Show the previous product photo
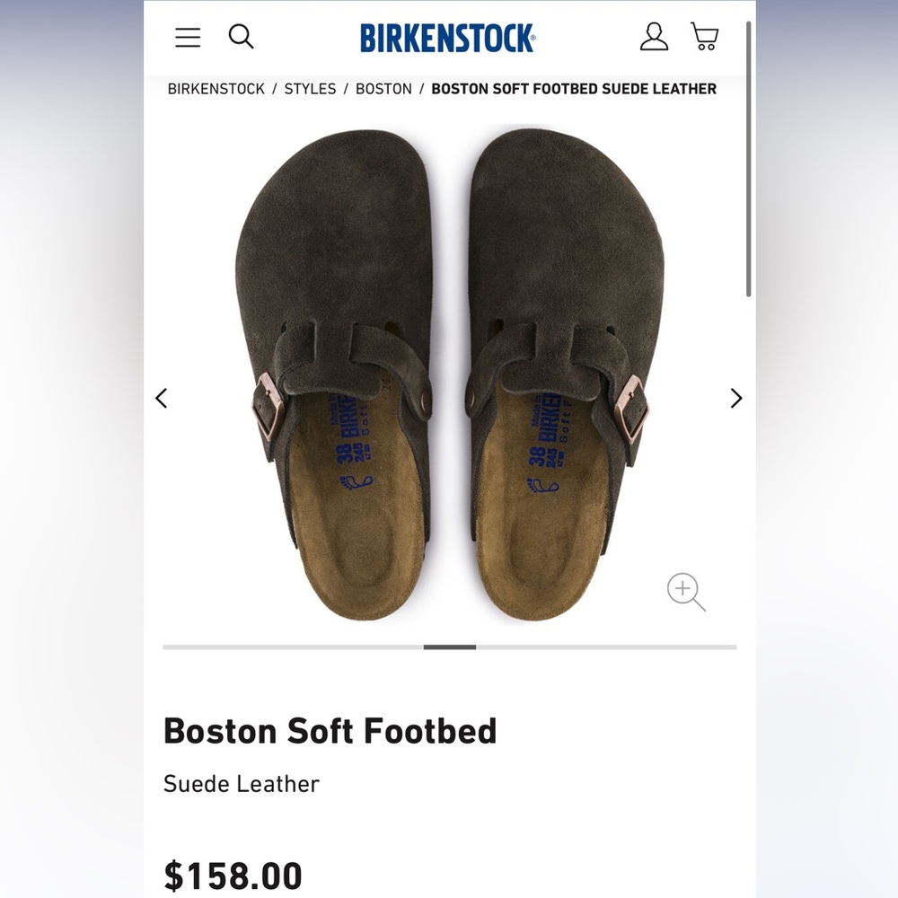Viewport: 898px width, 898px height. (162, 398)
